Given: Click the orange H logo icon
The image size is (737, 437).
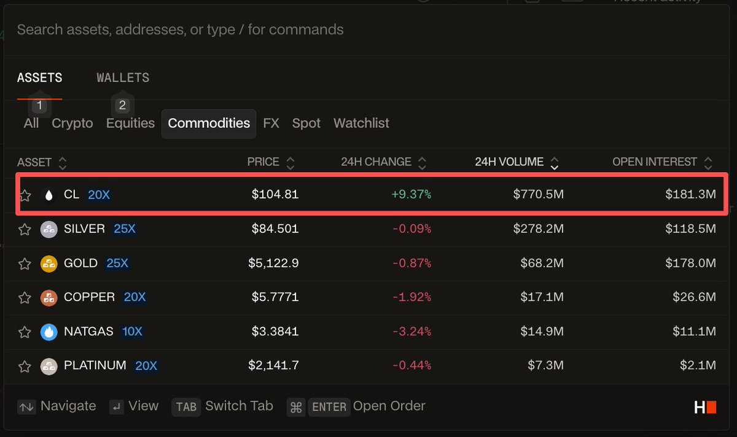Looking at the screenshot, I should pos(705,407).
